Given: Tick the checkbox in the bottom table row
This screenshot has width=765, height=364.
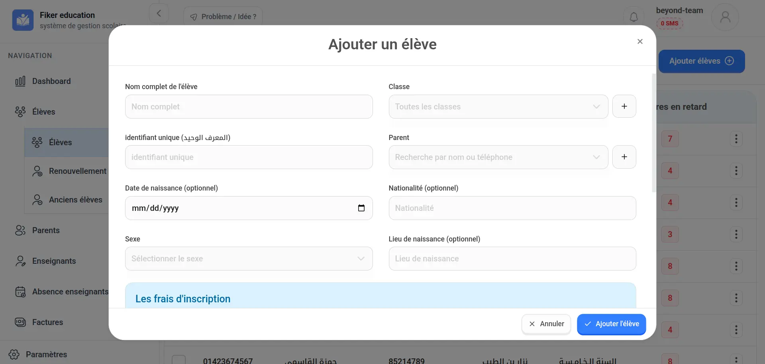Looking at the screenshot, I should (x=178, y=360).
